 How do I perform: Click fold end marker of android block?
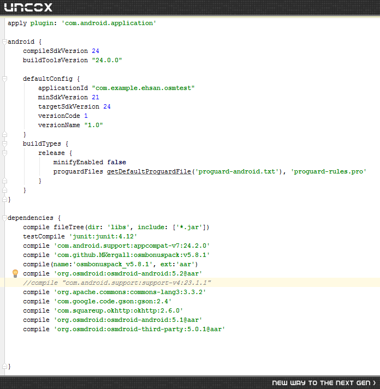point(4,200)
